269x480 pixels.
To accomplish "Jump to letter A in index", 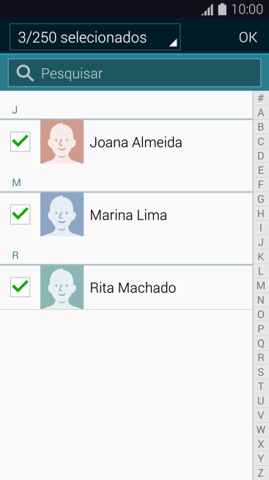I will pos(261,112).
